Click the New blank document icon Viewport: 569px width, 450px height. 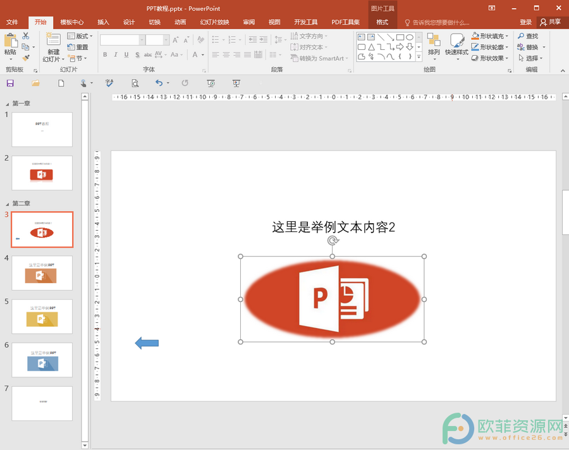[61, 83]
